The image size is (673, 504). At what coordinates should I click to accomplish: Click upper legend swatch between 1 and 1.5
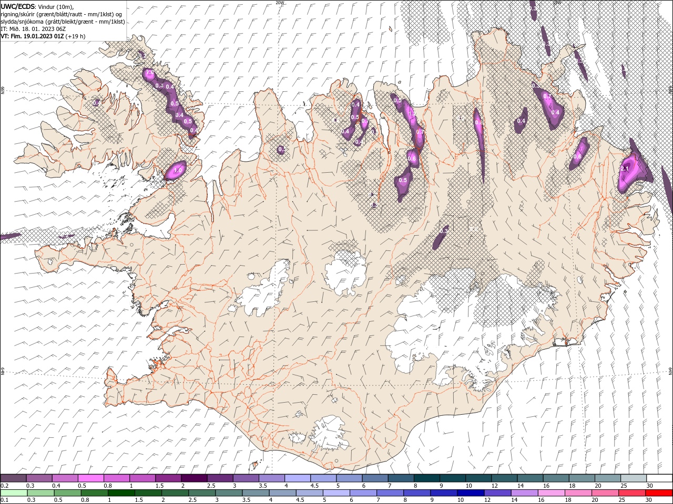(x=142, y=478)
